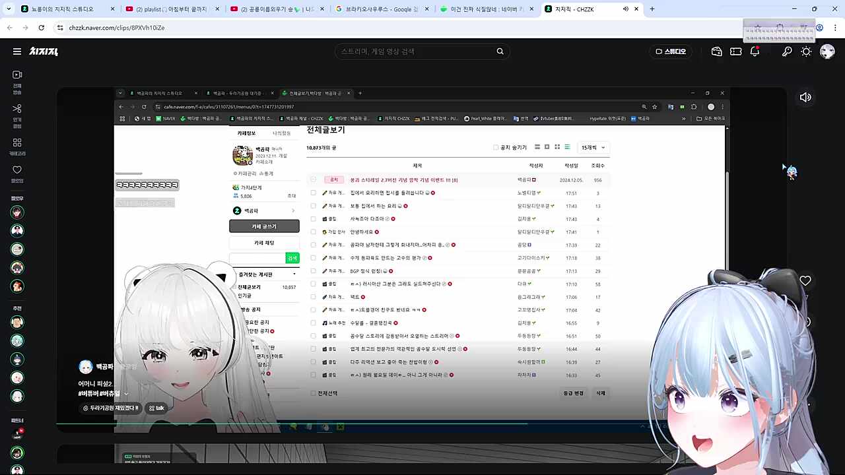The width and height of the screenshot is (845, 475).
Task: Open the profile avatar in CHZZK header
Action: point(827,51)
